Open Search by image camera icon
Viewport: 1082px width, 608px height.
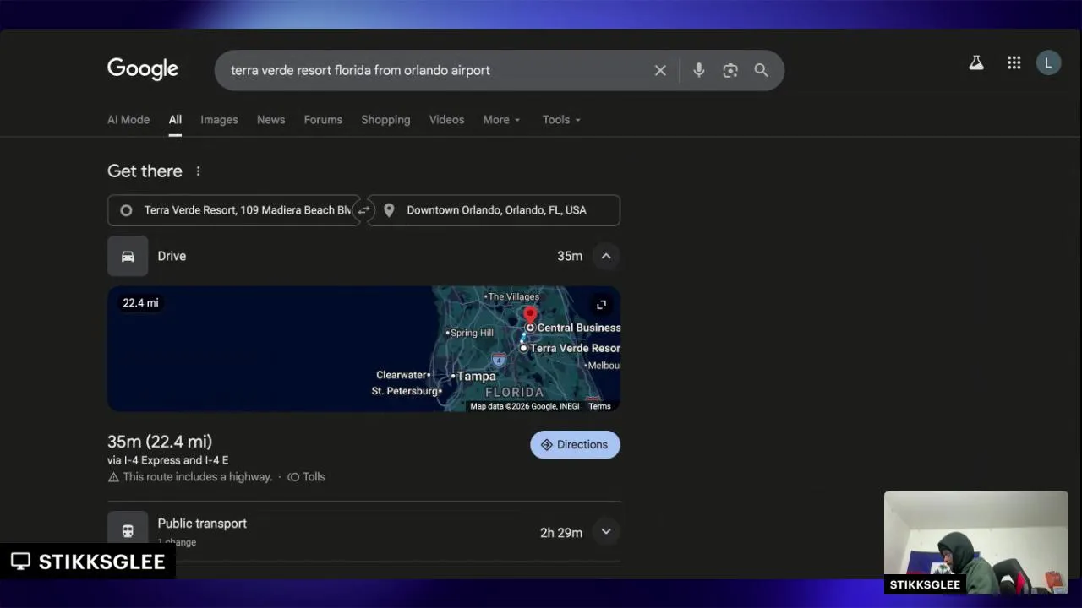point(730,70)
